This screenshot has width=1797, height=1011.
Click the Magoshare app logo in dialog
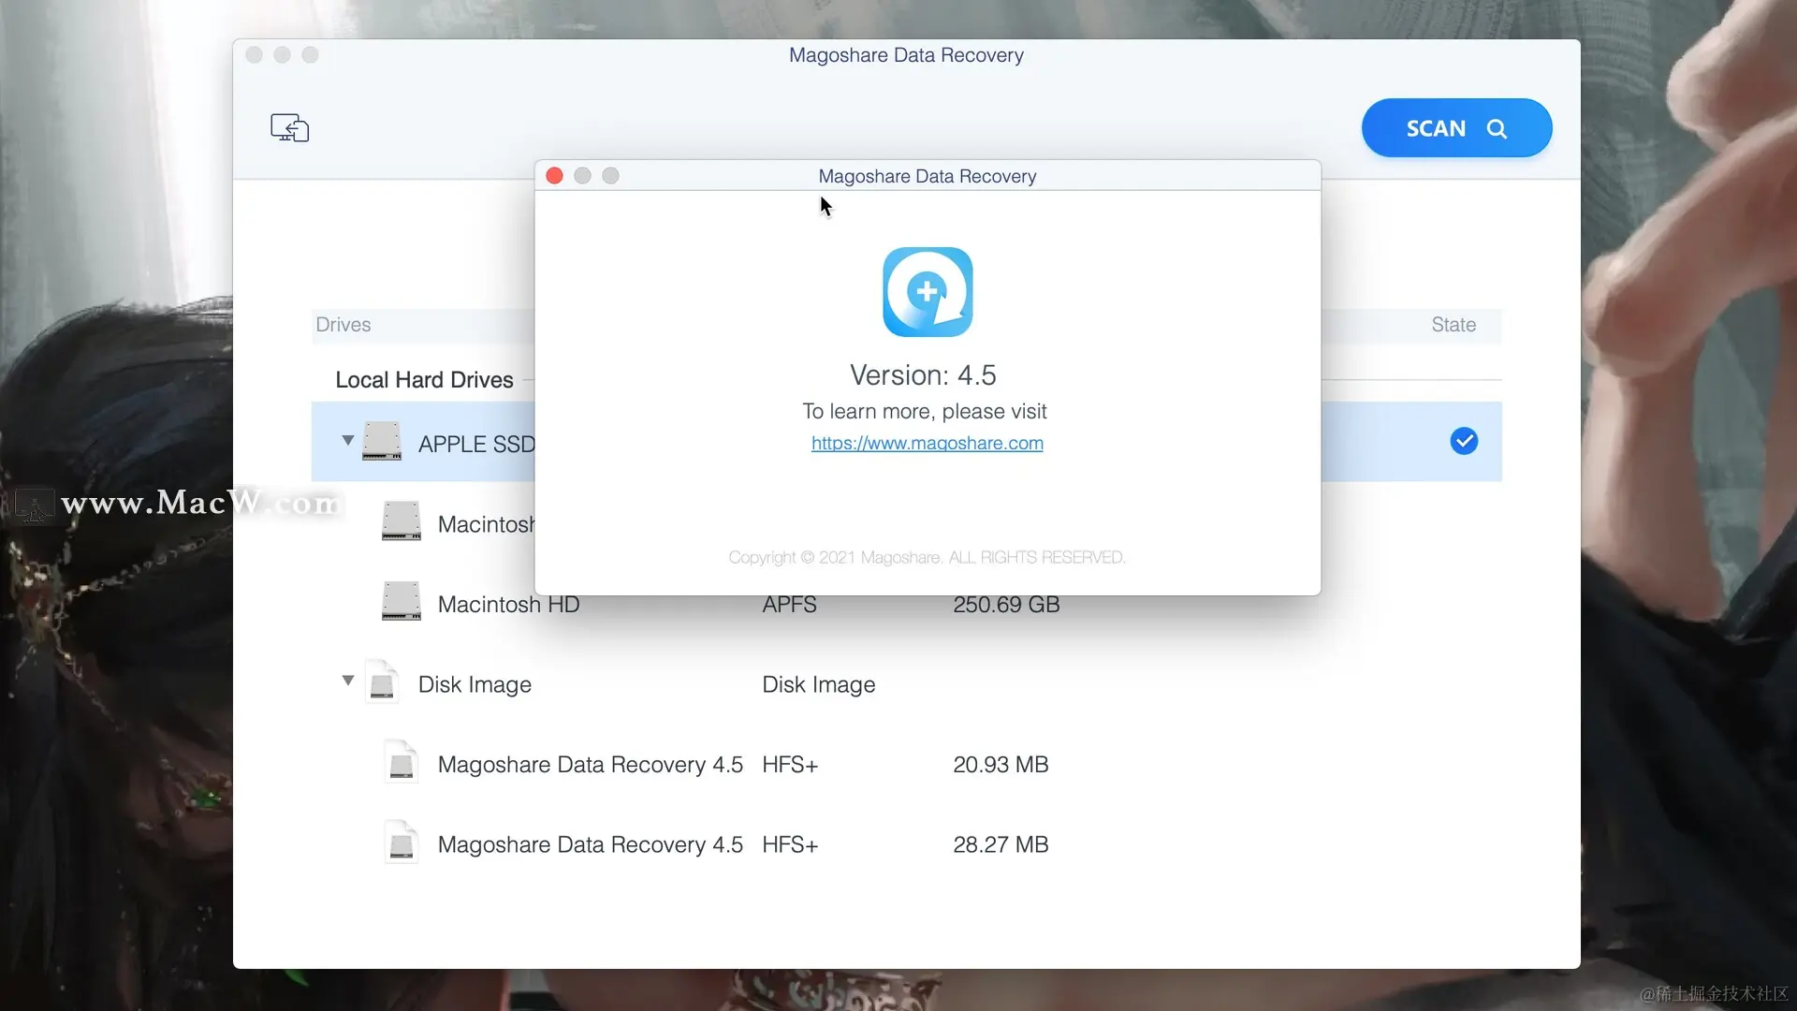click(928, 292)
